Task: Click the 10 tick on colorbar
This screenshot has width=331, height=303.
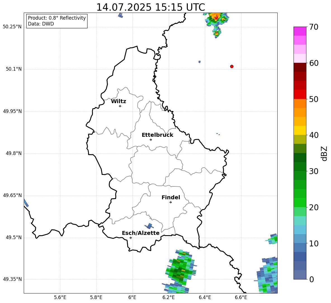Action: tap(314, 243)
